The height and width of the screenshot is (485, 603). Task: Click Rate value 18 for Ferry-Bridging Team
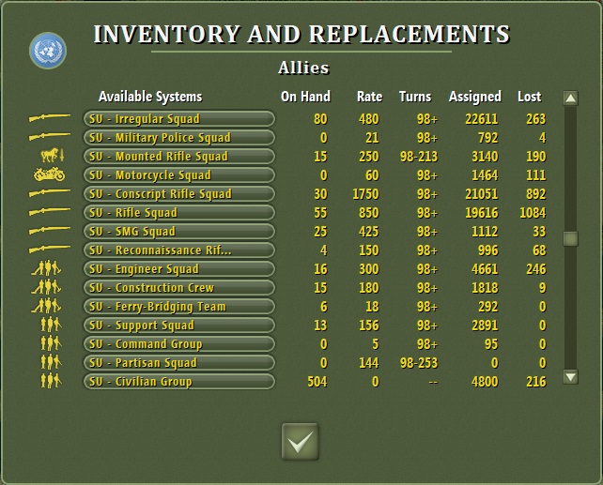tap(372, 307)
